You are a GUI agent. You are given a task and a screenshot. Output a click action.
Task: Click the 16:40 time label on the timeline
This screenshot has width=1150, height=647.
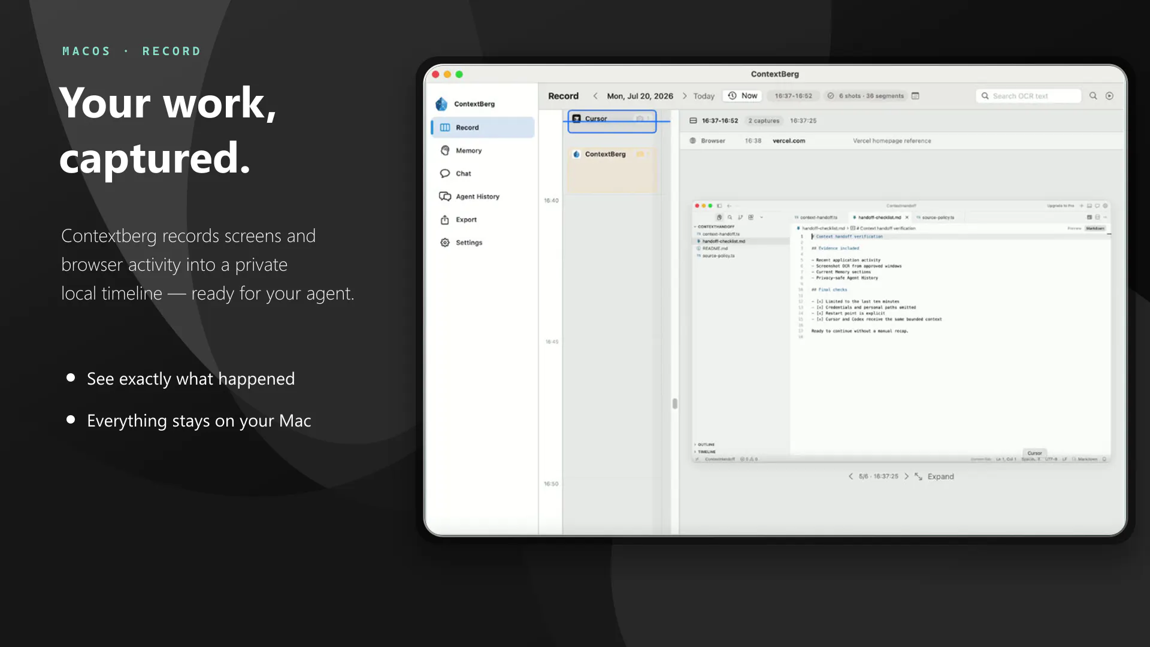click(x=551, y=201)
